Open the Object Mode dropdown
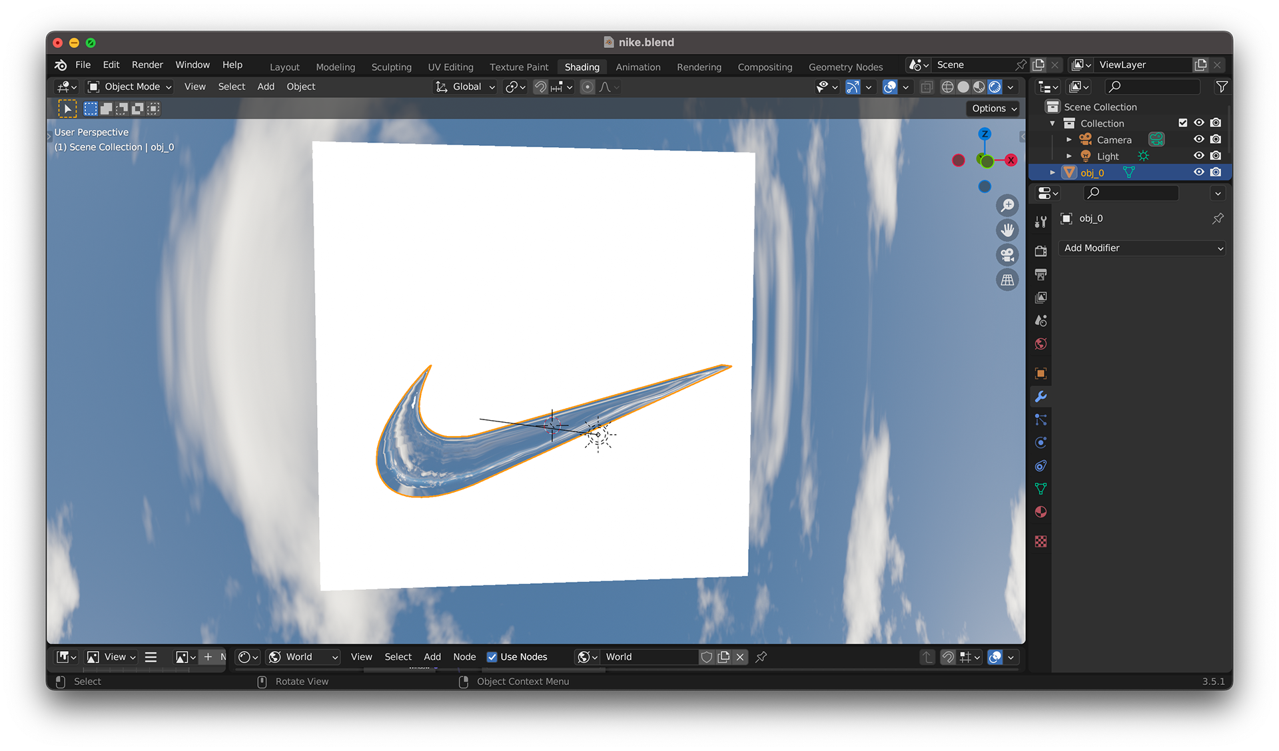 pyautogui.click(x=130, y=87)
